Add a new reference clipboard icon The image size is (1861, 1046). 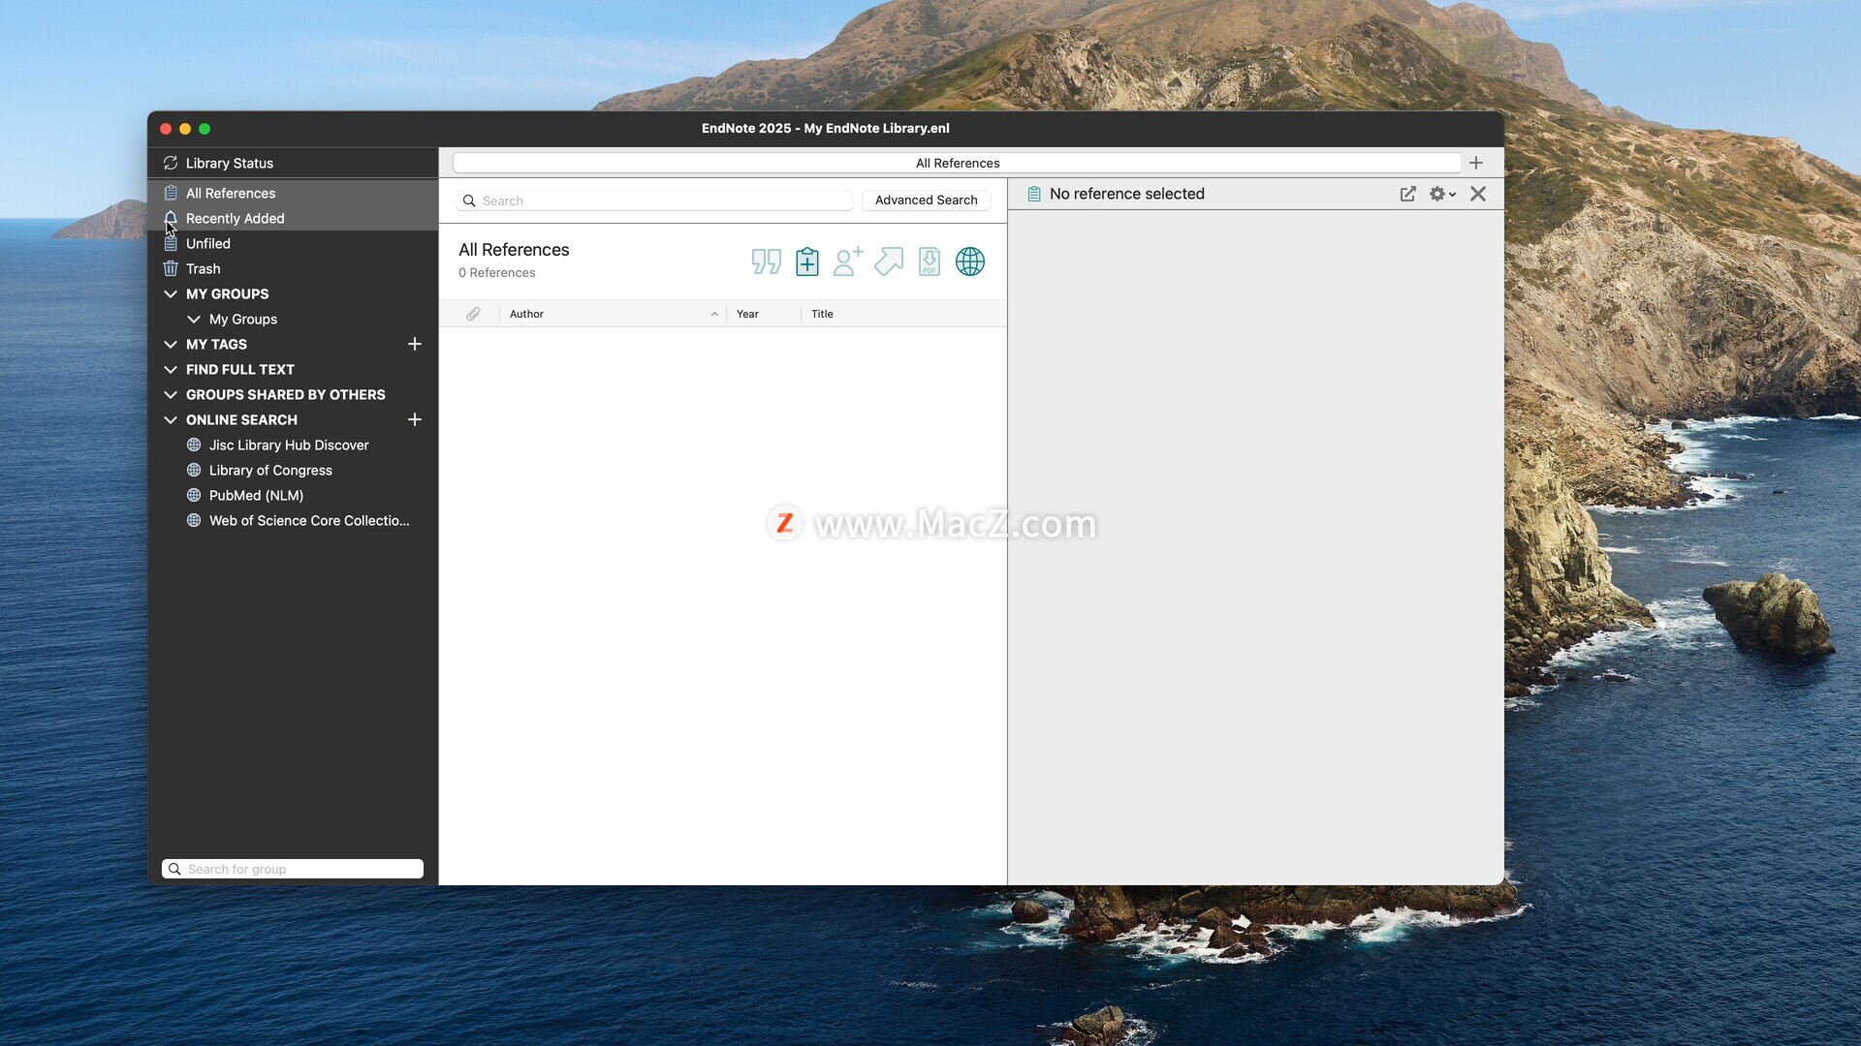click(807, 261)
